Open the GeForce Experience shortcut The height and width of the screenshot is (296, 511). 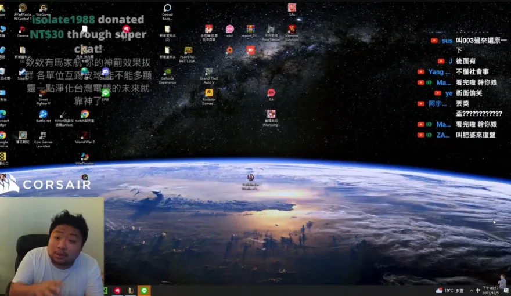[x=167, y=73]
